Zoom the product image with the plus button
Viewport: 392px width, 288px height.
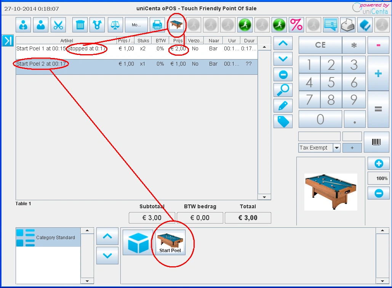coord(378,163)
